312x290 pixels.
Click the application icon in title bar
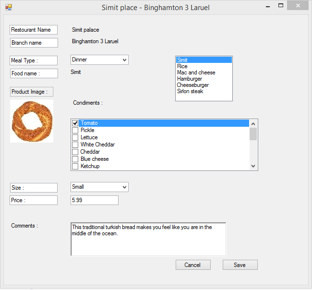[x=8, y=8]
